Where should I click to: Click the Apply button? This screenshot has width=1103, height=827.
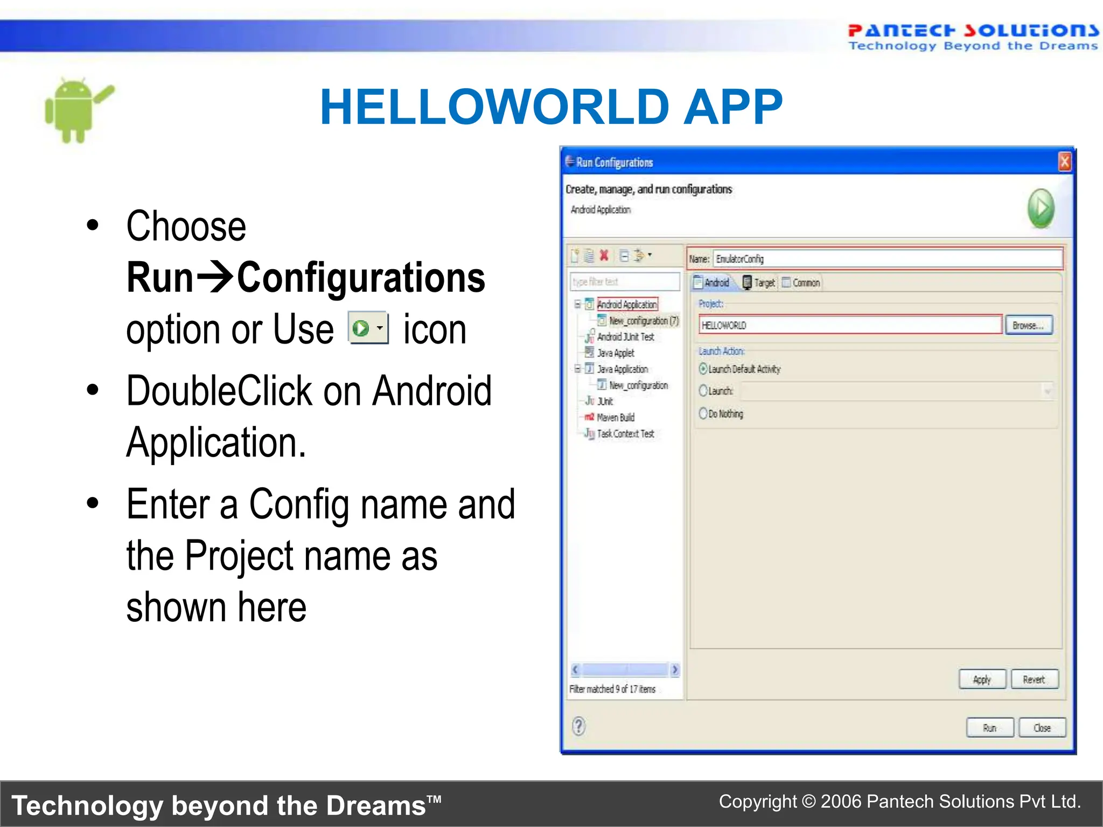(982, 679)
